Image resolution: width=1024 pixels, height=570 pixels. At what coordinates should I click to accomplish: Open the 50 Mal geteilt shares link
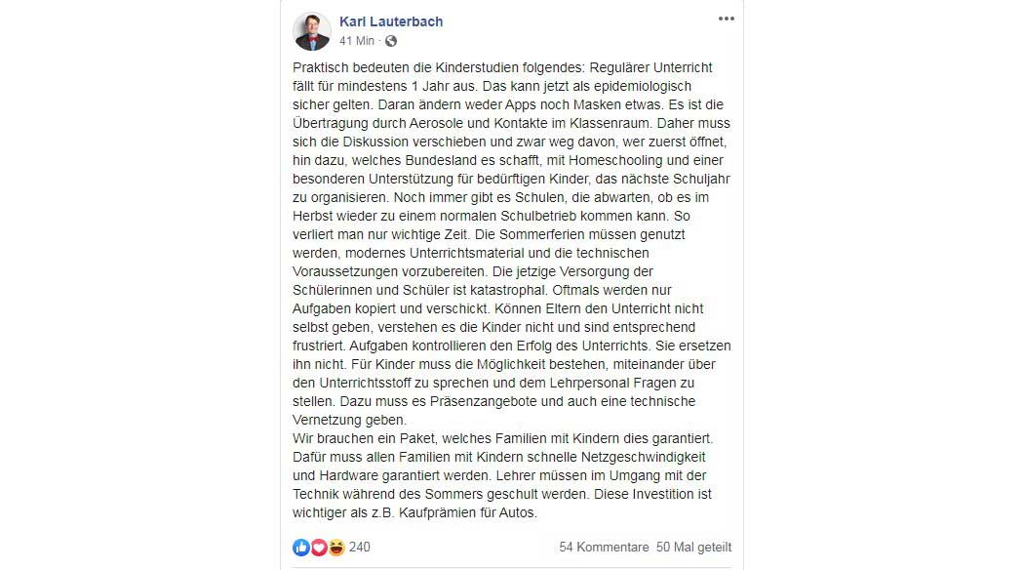[693, 548]
